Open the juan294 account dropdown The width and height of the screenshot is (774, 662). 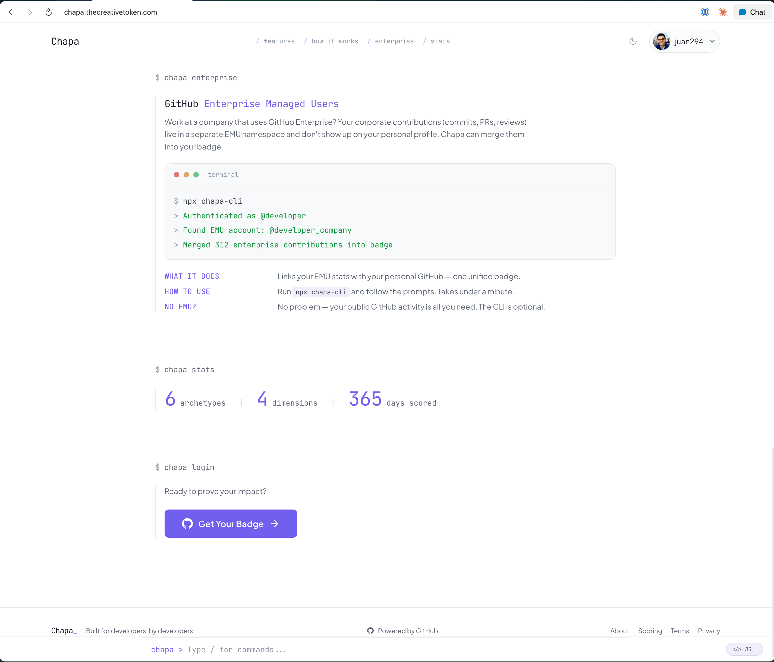pos(685,42)
